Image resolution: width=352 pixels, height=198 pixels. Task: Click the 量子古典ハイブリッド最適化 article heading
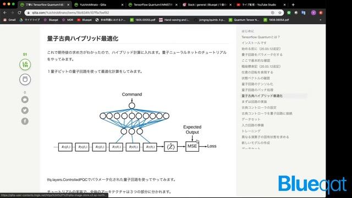(x=82, y=38)
